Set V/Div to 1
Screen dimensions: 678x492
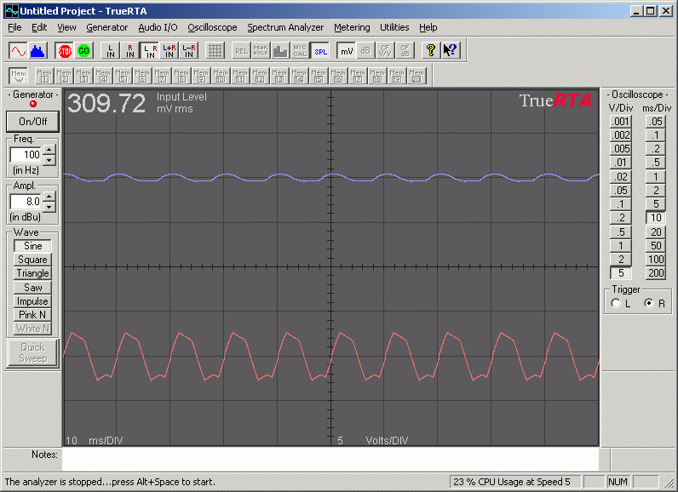(x=620, y=246)
